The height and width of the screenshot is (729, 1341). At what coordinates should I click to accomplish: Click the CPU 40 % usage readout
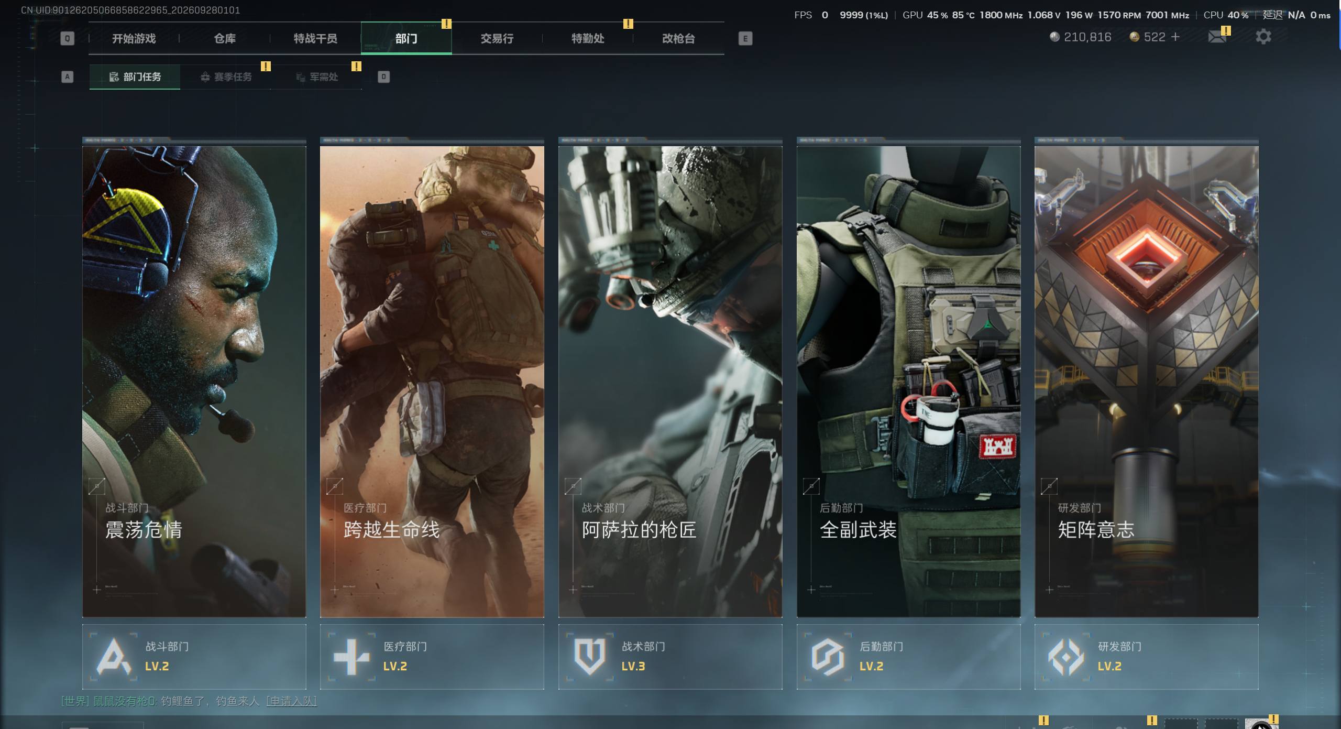[x=1226, y=15]
